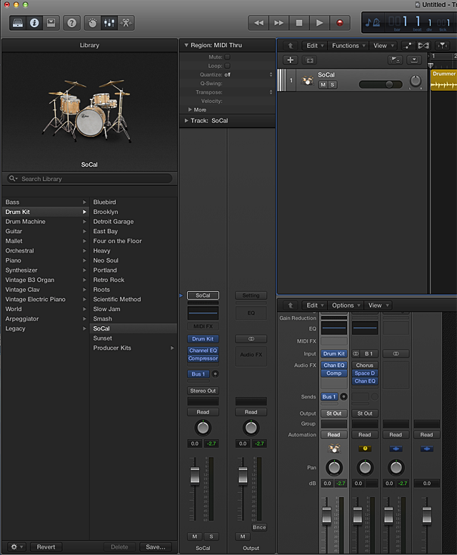457x555 pixels.
Task: Open the Editors scissors button
Action: pos(126,23)
